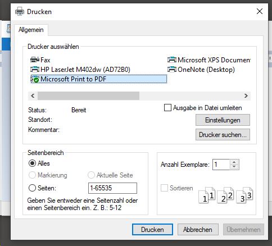Click the Anzahl Exemplare number field
The width and height of the screenshot is (272, 246).
click(221, 165)
